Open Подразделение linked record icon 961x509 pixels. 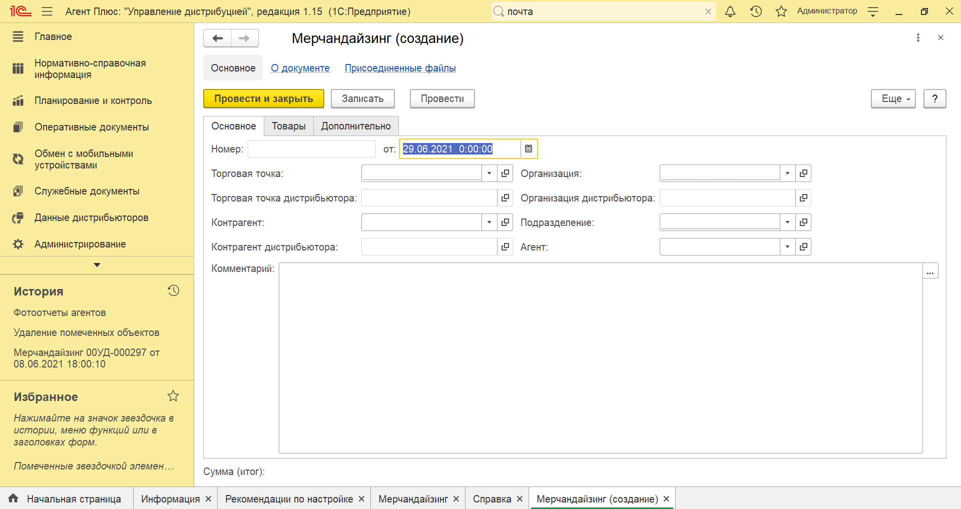[803, 222]
